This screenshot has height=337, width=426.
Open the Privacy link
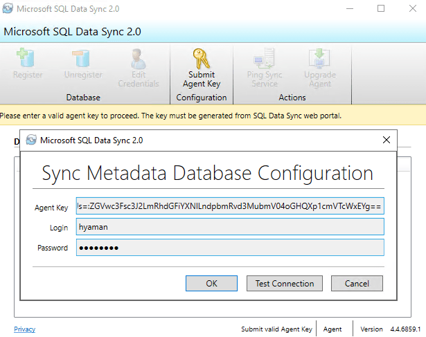pyautogui.click(x=24, y=329)
